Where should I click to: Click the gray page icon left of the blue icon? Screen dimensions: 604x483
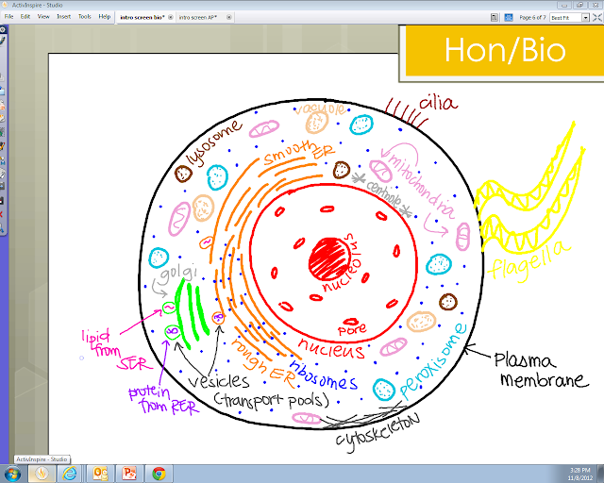point(495,17)
